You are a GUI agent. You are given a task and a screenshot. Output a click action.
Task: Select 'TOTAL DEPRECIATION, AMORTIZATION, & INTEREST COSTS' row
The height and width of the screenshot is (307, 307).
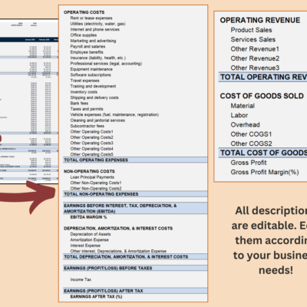click(135, 256)
